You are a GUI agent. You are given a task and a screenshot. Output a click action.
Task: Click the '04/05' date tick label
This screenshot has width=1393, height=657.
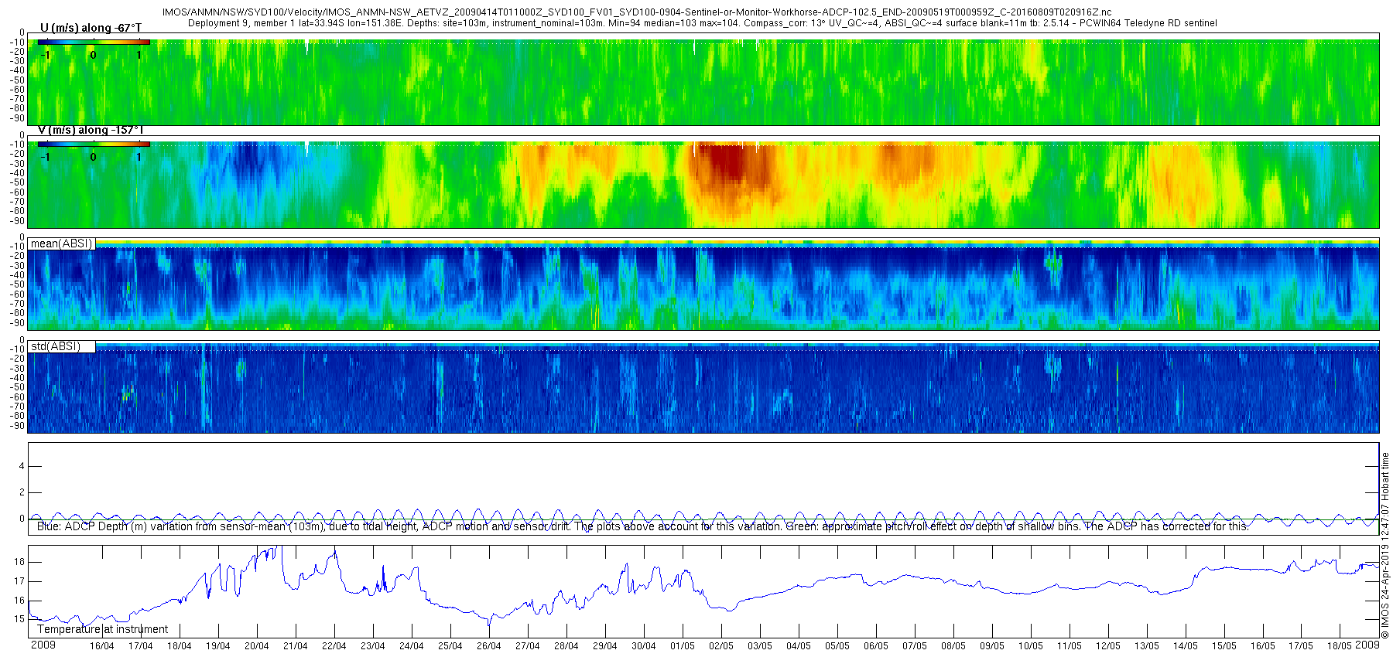click(x=799, y=646)
